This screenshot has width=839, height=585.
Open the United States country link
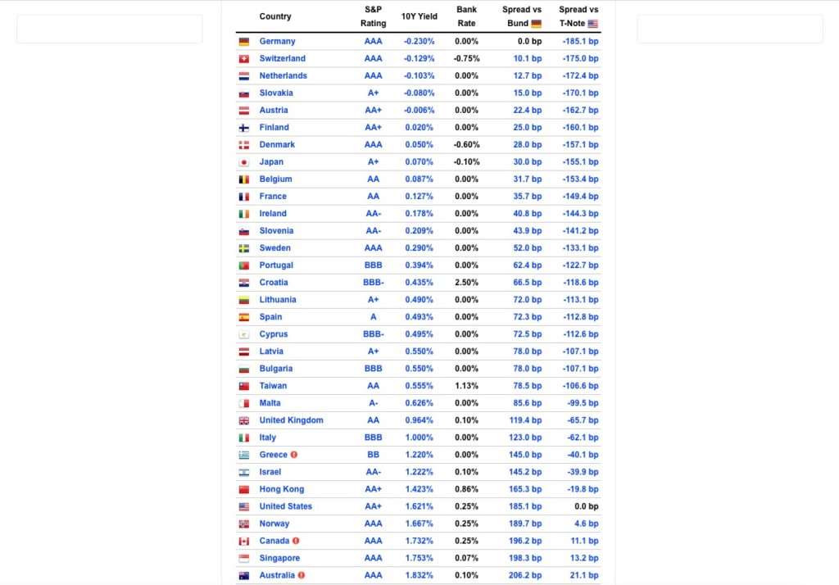pyautogui.click(x=286, y=506)
